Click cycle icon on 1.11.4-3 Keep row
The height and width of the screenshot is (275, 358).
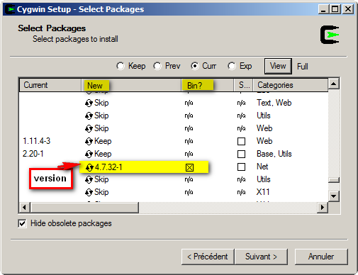(89, 142)
